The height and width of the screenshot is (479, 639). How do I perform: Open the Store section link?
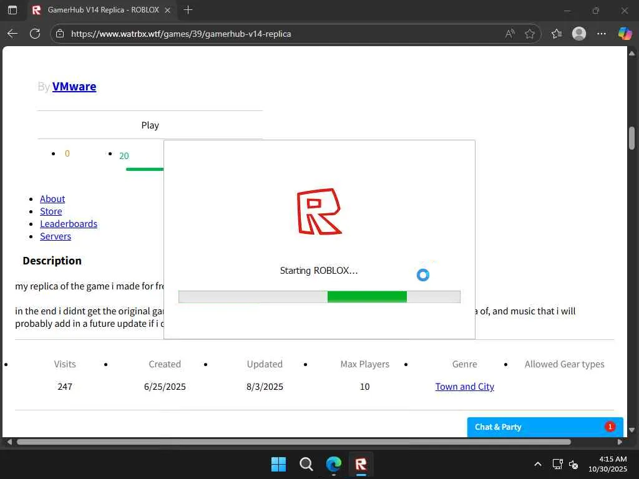pos(51,211)
